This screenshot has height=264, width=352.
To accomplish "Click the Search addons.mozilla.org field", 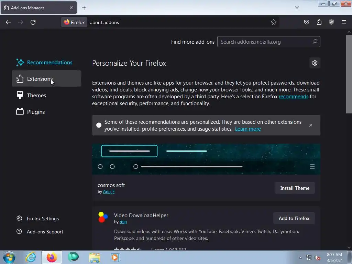I will point(268,42).
